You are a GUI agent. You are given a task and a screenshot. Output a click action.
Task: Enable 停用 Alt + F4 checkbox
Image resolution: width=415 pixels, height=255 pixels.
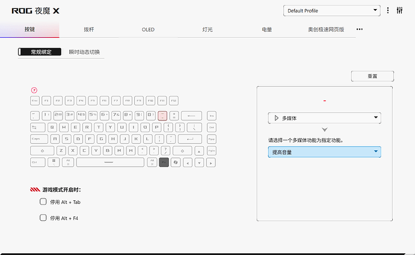43,218
